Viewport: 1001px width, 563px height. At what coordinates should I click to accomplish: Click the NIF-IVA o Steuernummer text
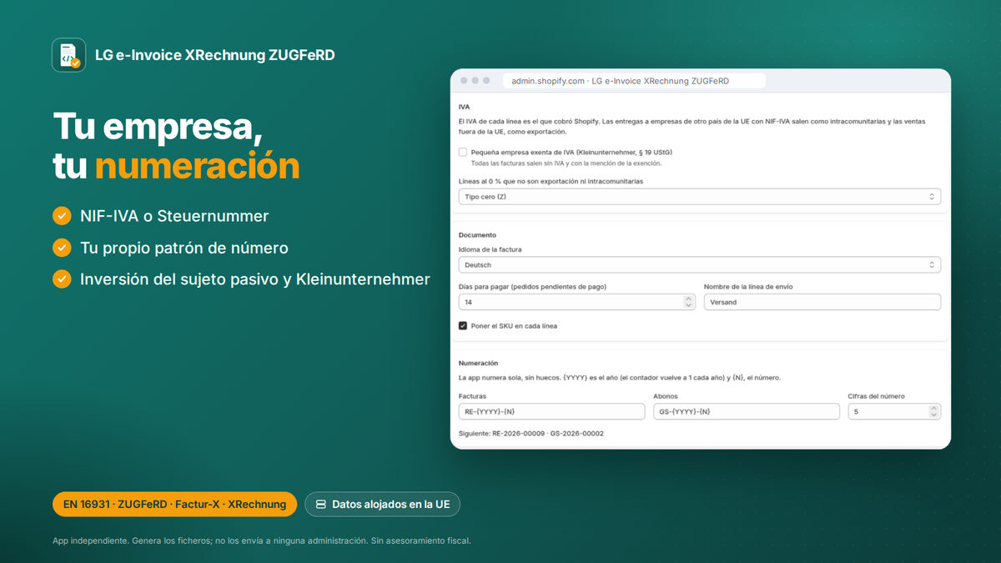[174, 216]
